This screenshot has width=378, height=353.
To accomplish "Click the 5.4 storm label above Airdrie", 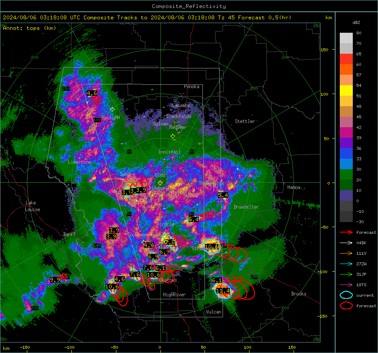I will [x=194, y=219].
